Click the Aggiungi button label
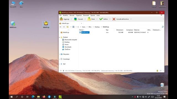 (x=66, y=19)
